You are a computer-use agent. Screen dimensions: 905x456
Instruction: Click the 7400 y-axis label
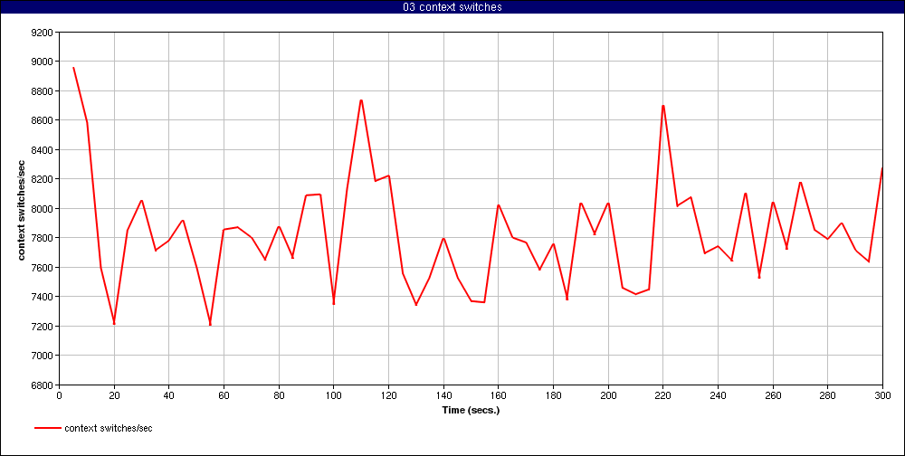(x=43, y=298)
